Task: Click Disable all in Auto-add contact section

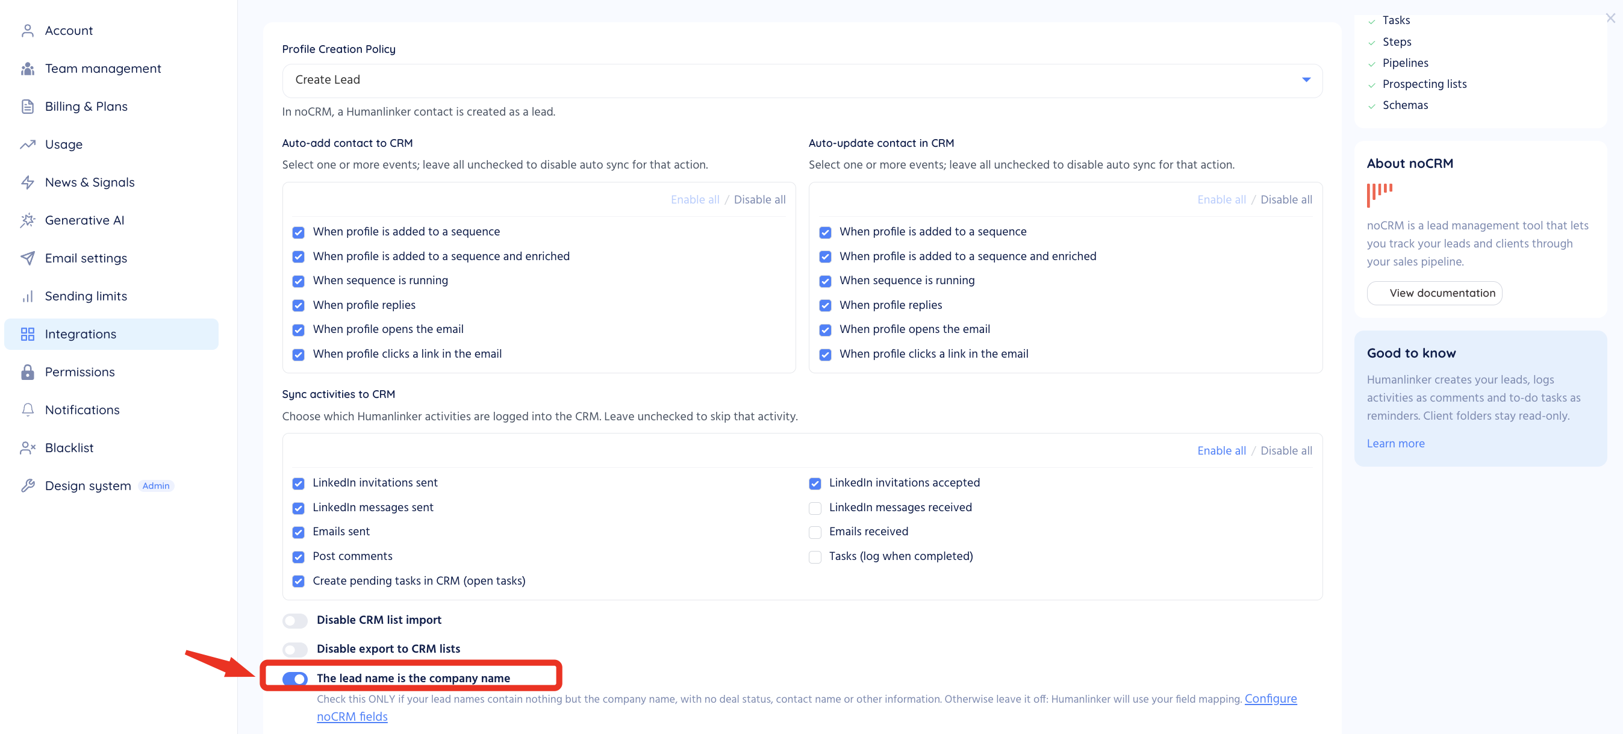Action: click(x=759, y=200)
